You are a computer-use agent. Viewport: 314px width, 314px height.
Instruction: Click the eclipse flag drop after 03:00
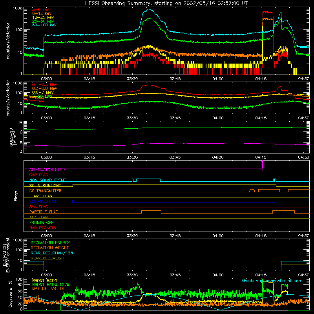coord(73,201)
